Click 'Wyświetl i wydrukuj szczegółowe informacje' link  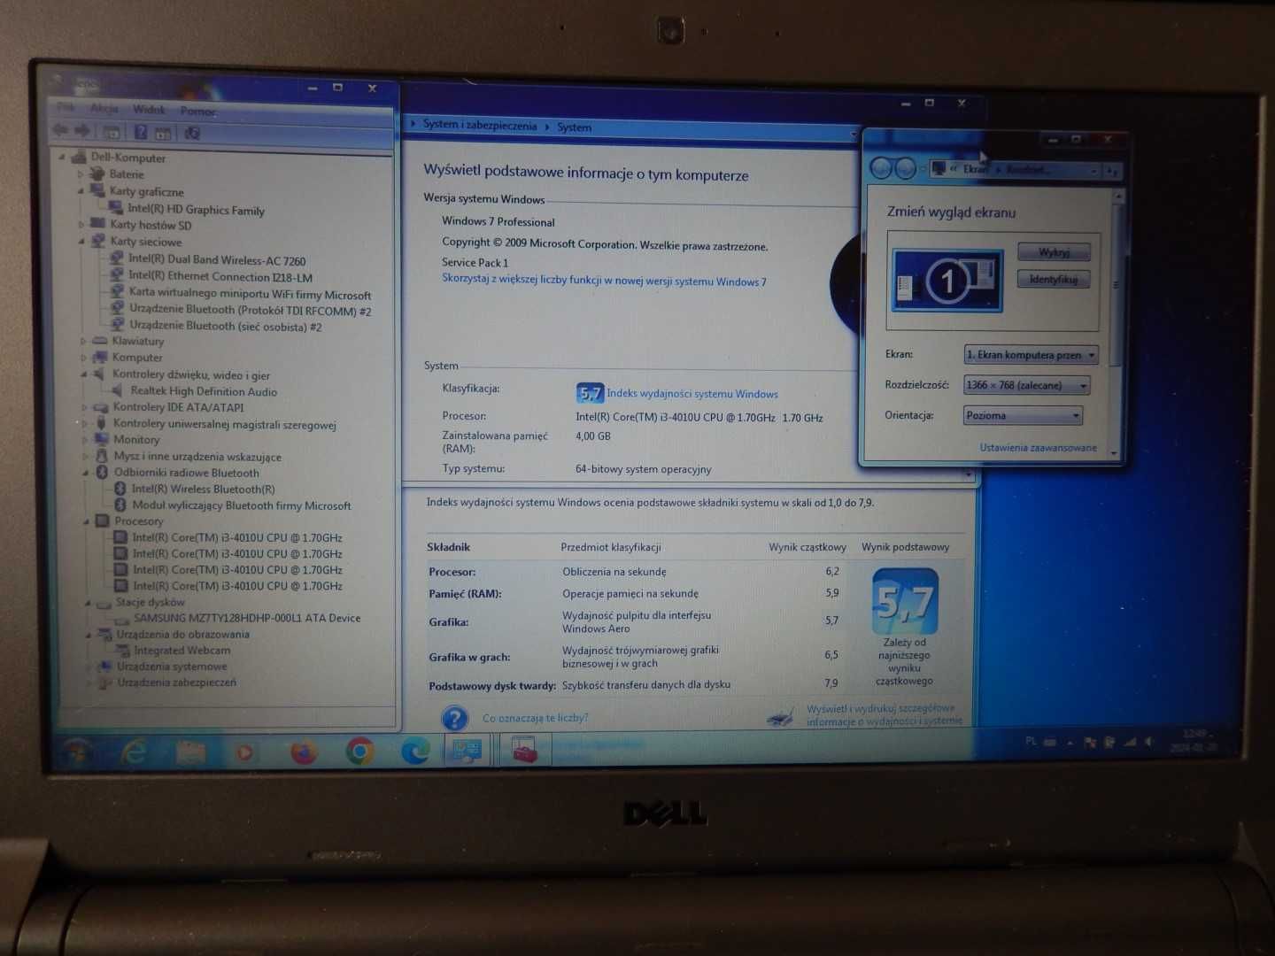point(884,714)
